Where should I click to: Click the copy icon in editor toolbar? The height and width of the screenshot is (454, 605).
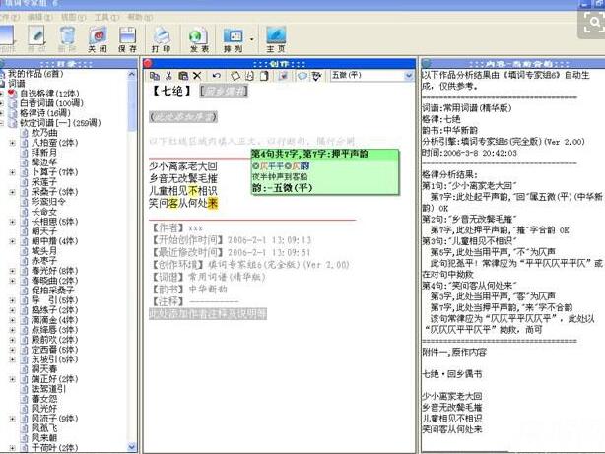click(x=155, y=76)
